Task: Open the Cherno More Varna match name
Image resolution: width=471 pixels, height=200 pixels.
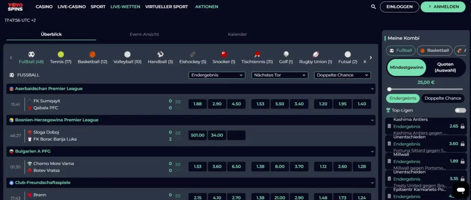Action: click(53, 164)
